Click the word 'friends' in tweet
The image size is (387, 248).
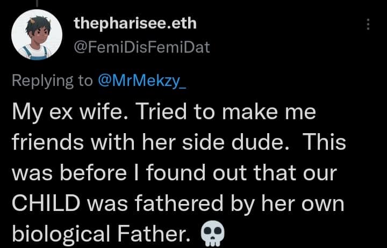(48, 142)
